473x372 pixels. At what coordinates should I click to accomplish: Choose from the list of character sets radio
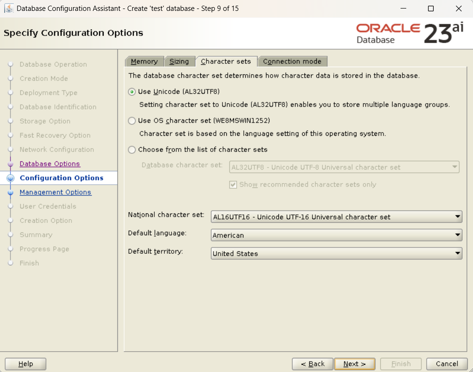(132, 150)
